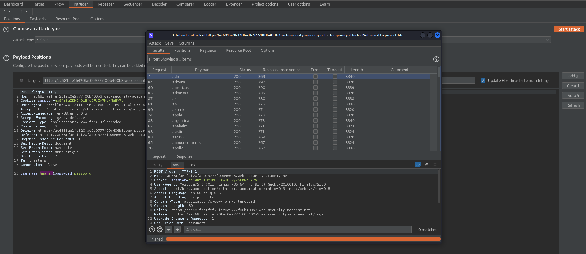
Task: Toggle Error checkbox for adm row
Action: tap(316, 76)
